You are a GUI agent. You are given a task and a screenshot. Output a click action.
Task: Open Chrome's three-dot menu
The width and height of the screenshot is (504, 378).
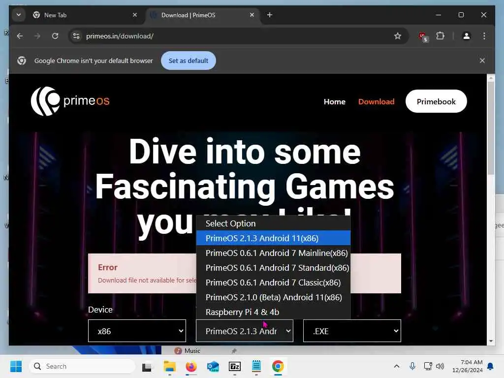(x=484, y=36)
